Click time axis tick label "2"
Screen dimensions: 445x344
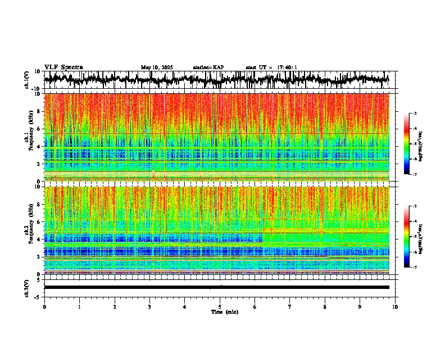[x=115, y=307]
